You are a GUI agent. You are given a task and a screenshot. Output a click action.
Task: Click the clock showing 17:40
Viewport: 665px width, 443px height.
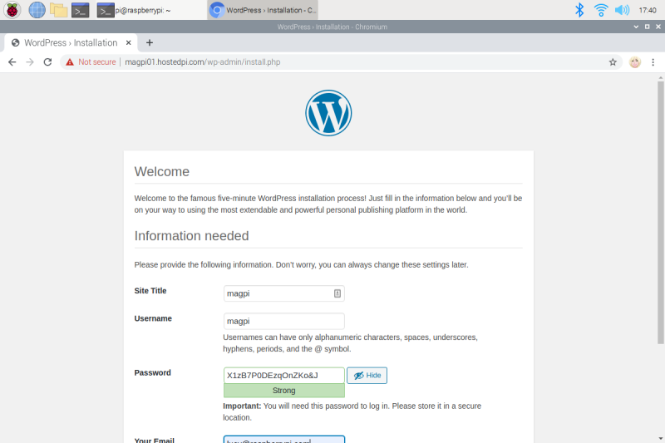point(648,10)
